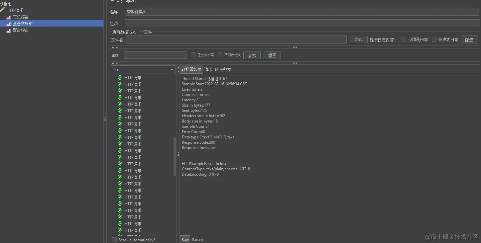The width and height of the screenshot is (481, 243).
Task: Click the 配置 button
Action: coord(469,40)
